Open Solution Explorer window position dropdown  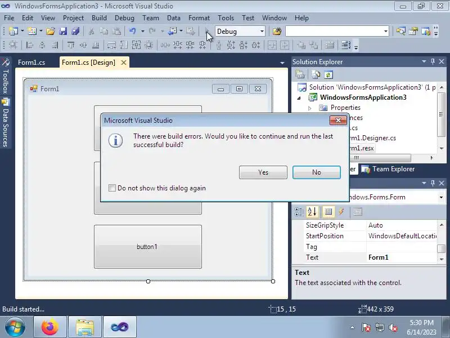(424, 61)
